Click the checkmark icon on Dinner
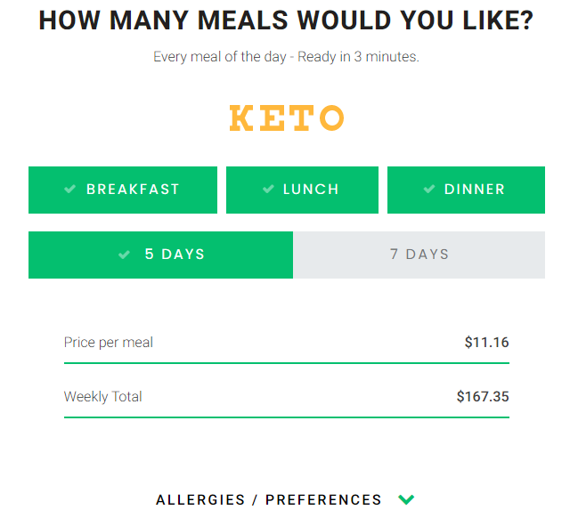The height and width of the screenshot is (518, 570). 428,189
